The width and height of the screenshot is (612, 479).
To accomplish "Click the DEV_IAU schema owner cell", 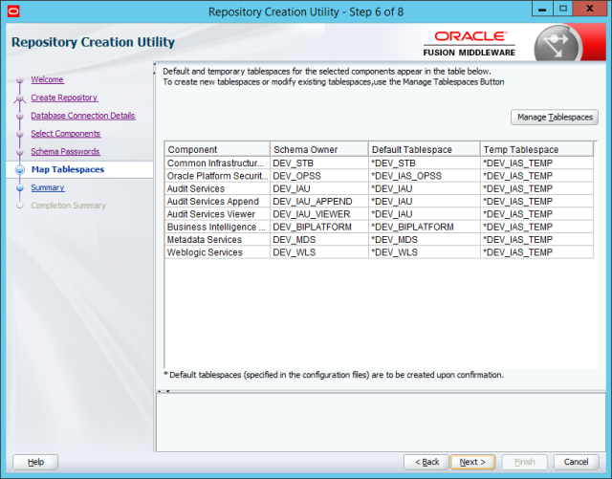I will click(x=319, y=189).
